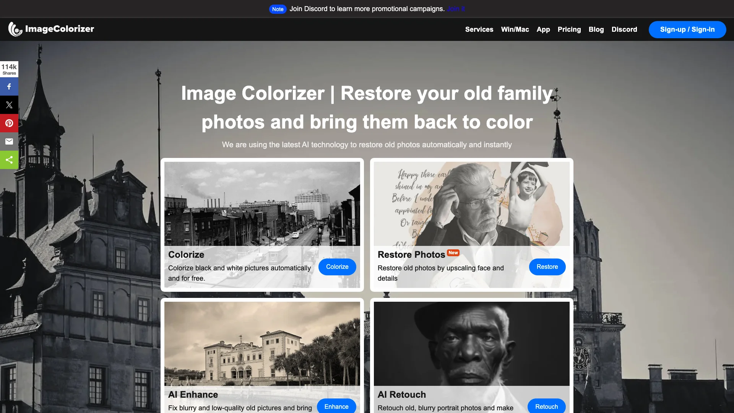The width and height of the screenshot is (734, 413).
Task: Click the generic share icon
Action: click(9, 160)
